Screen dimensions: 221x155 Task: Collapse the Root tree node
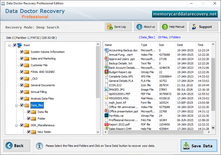9,45
